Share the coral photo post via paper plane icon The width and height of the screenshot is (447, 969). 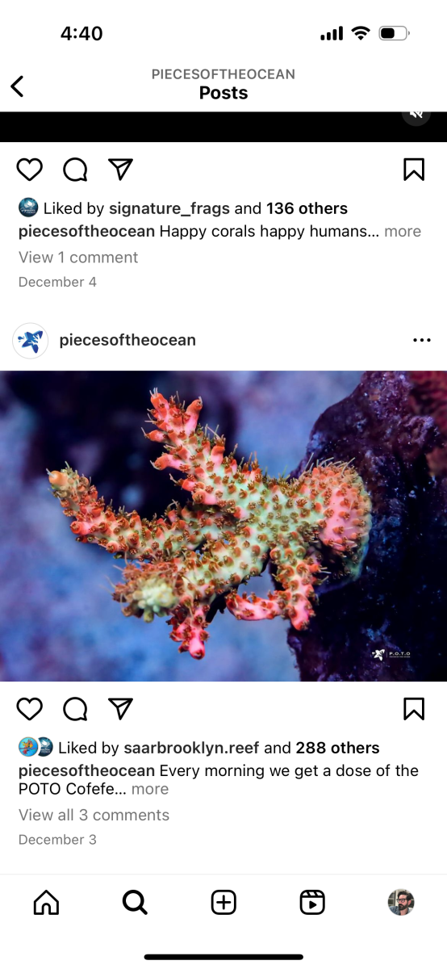click(120, 709)
